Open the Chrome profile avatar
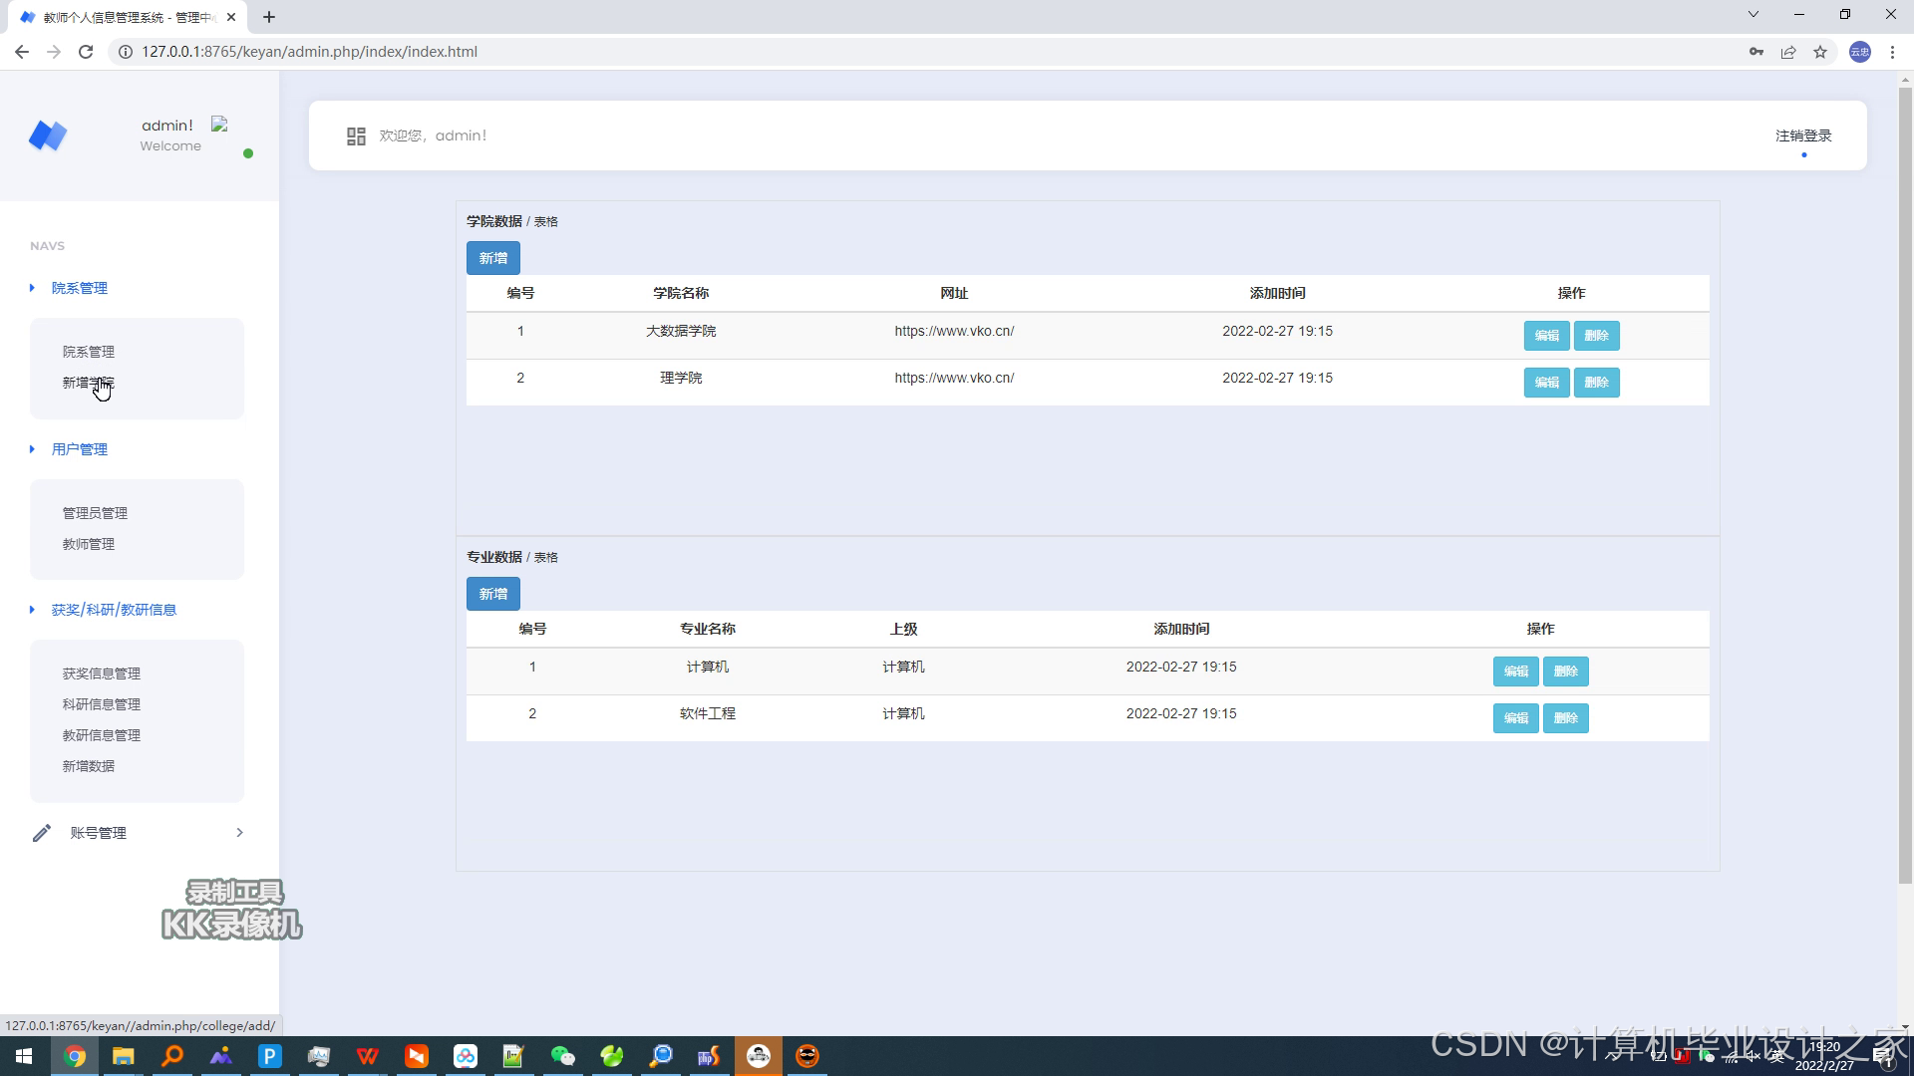This screenshot has width=1914, height=1076. (x=1860, y=52)
